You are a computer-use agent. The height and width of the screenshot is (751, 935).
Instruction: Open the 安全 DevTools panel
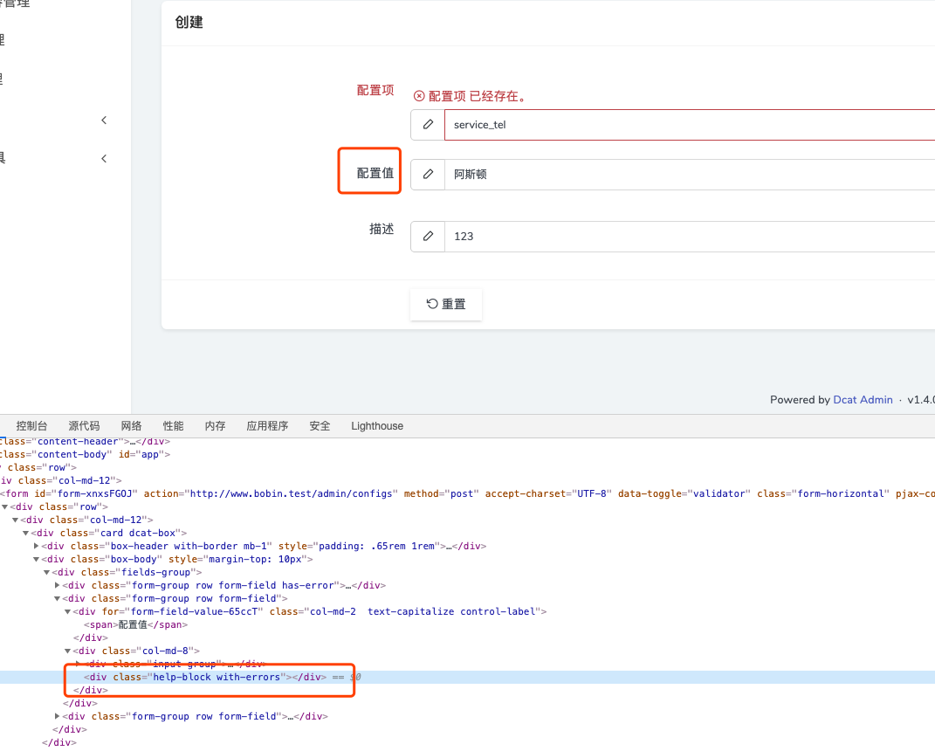coord(320,425)
